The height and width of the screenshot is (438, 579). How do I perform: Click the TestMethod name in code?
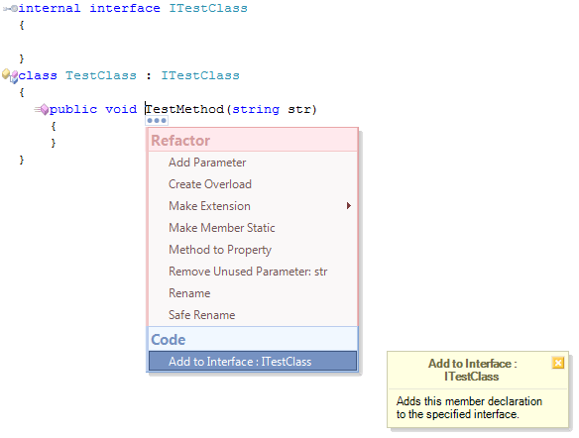184,109
